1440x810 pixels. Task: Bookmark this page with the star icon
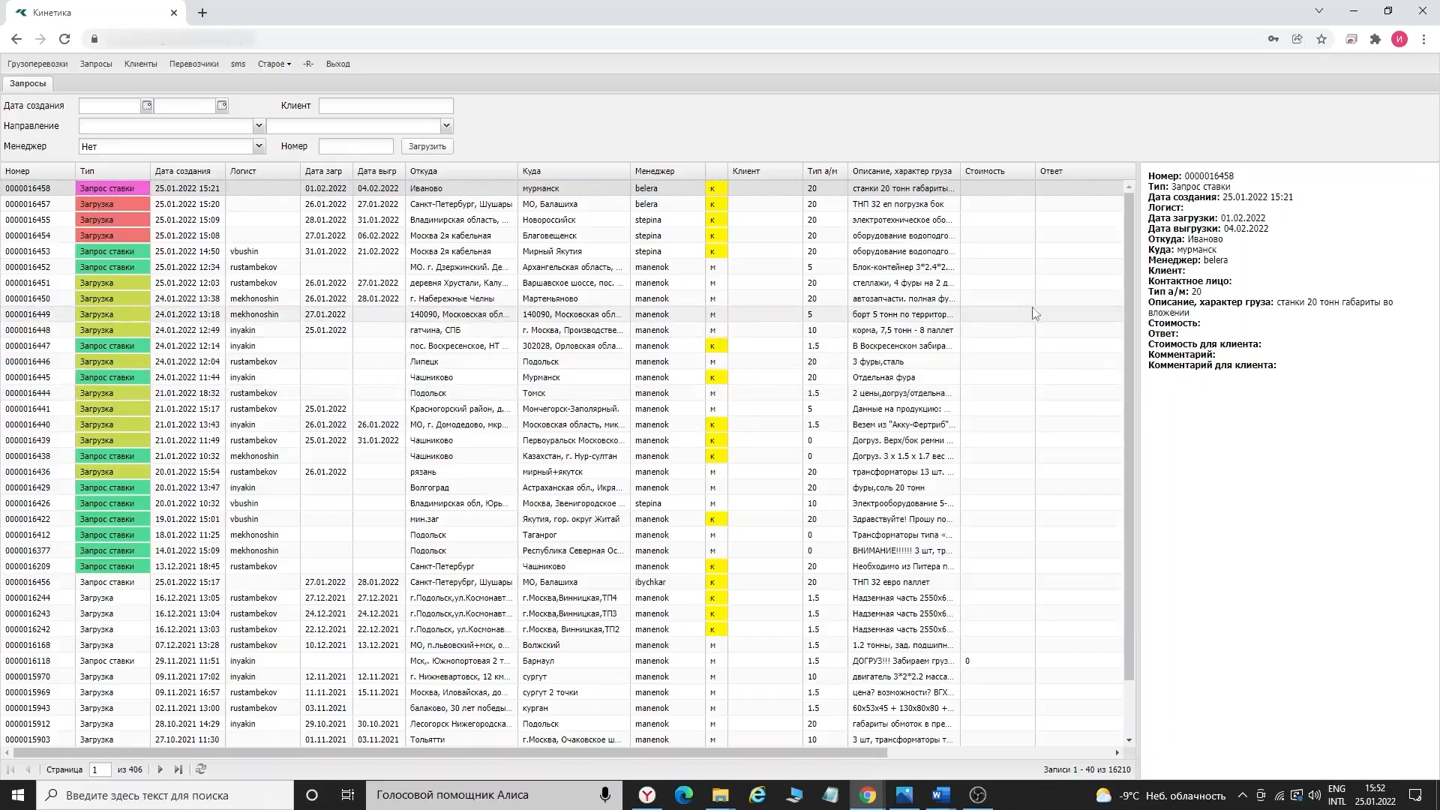(x=1321, y=39)
